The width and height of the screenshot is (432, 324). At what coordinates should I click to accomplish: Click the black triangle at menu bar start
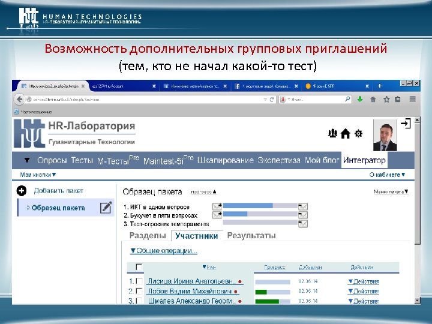tap(27, 160)
